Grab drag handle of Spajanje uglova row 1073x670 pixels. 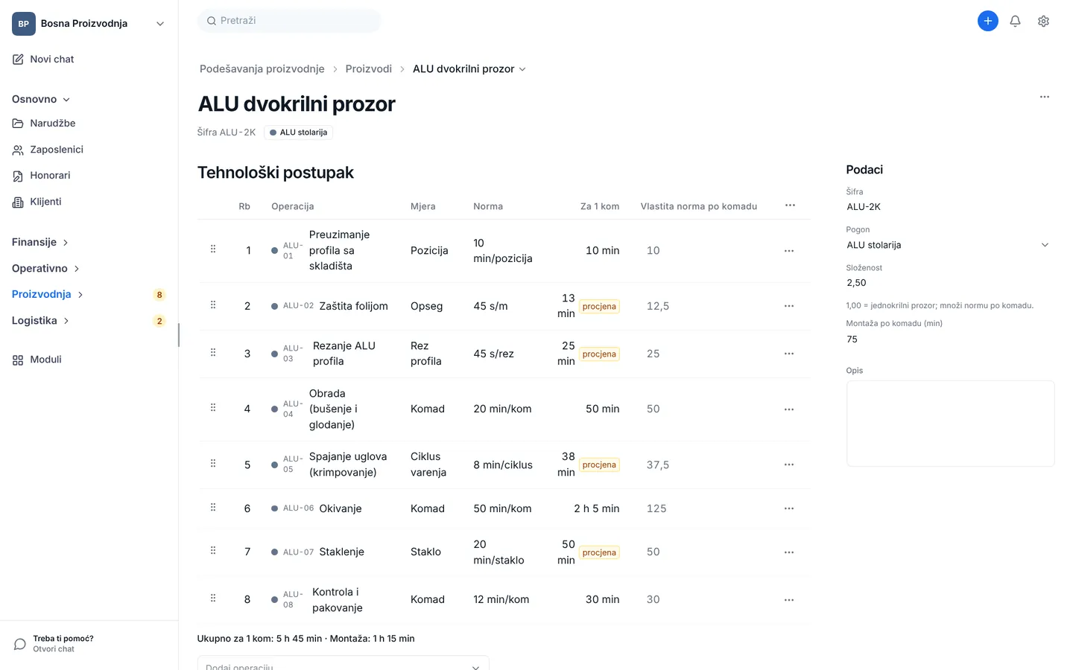click(213, 463)
